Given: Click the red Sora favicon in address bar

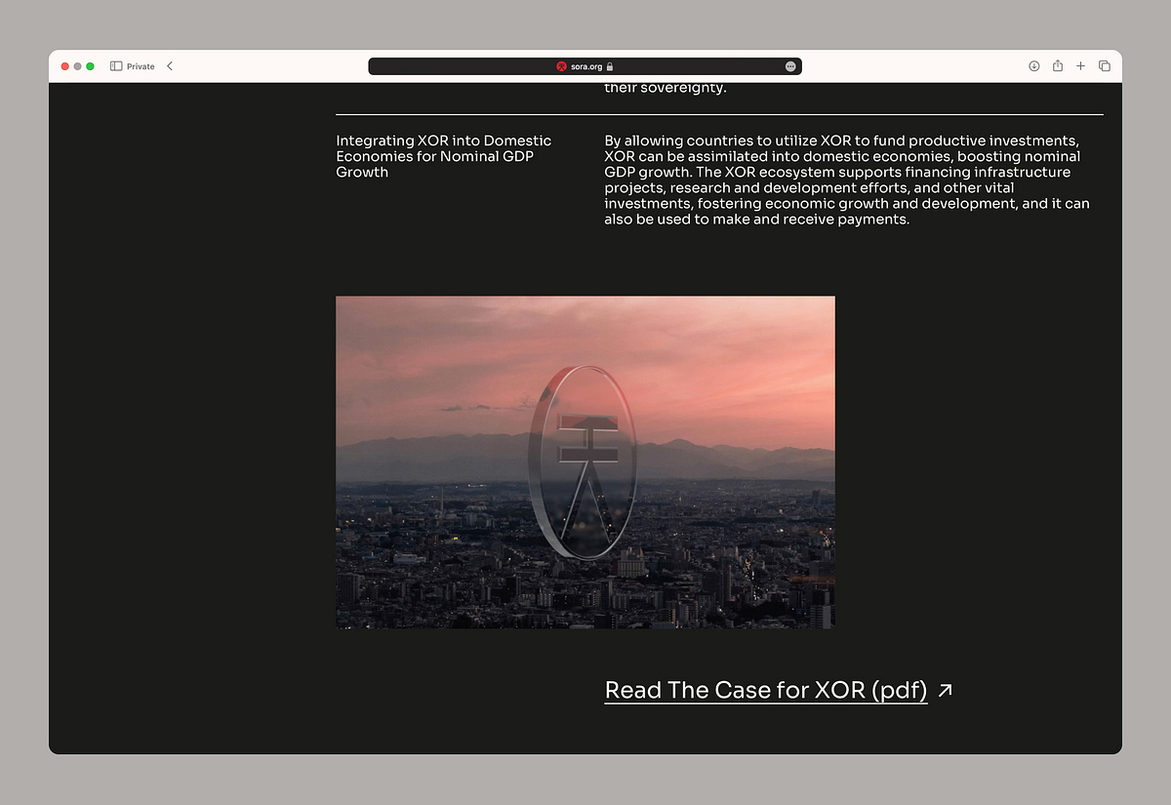Looking at the screenshot, I should tap(561, 66).
